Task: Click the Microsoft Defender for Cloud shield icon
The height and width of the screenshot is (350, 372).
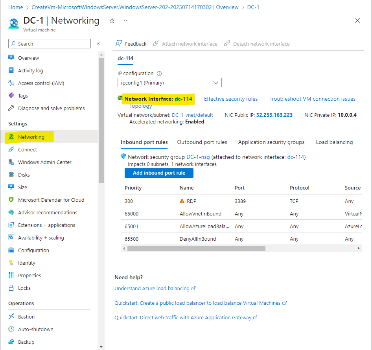Action: tap(11, 199)
